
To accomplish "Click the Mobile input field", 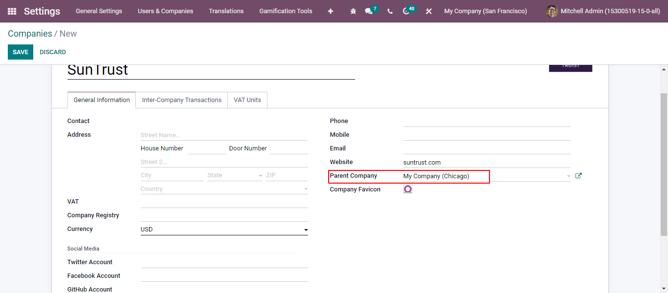I will [x=487, y=135].
